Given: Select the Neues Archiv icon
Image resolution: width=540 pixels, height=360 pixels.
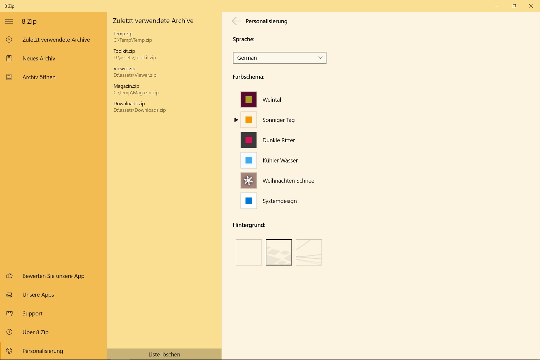Looking at the screenshot, I should pos(9,58).
